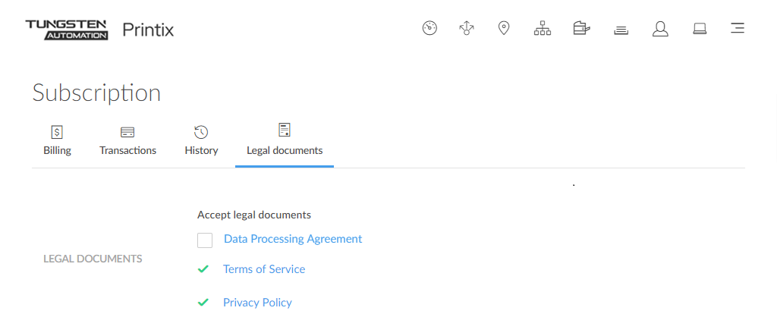The height and width of the screenshot is (336, 777).
Task: Open the Users person icon
Action: pyautogui.click(x=660, y=29)
